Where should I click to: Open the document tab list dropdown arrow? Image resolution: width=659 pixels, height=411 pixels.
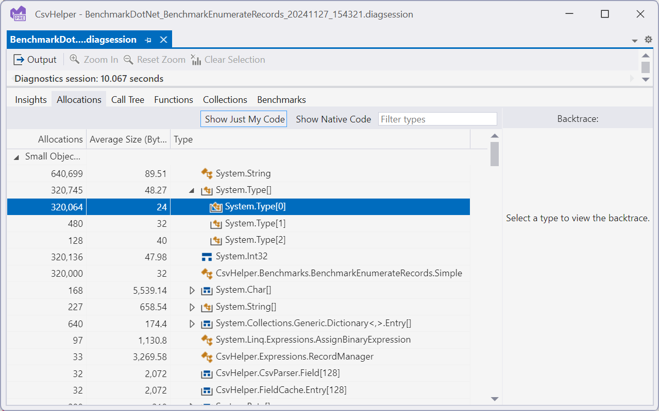coord(635,41)
